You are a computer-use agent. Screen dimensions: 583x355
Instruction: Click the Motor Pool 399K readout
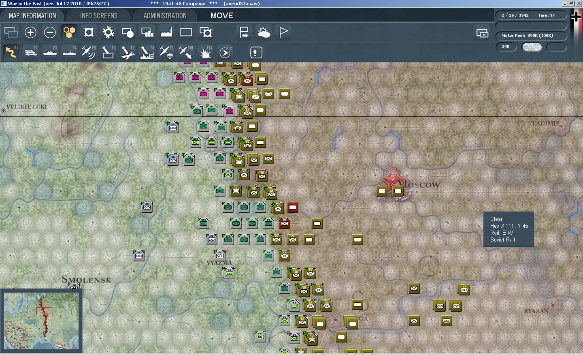tap(531, 36)
